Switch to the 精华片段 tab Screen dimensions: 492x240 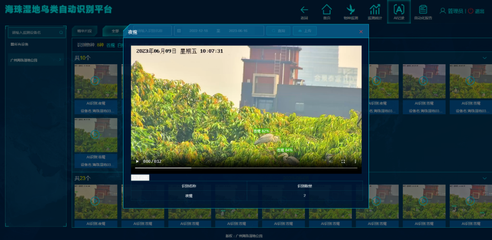pyautogui.click(x=84, y=31)
